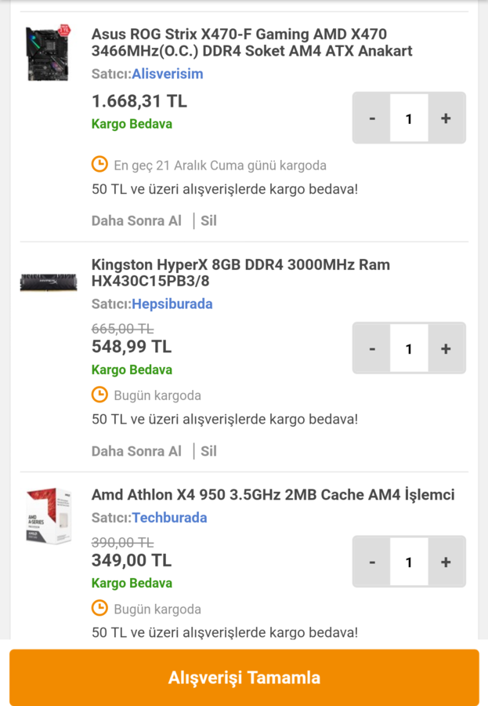Visit seller Techburada link
Screen dimensions: 488x706
(169, 518)
